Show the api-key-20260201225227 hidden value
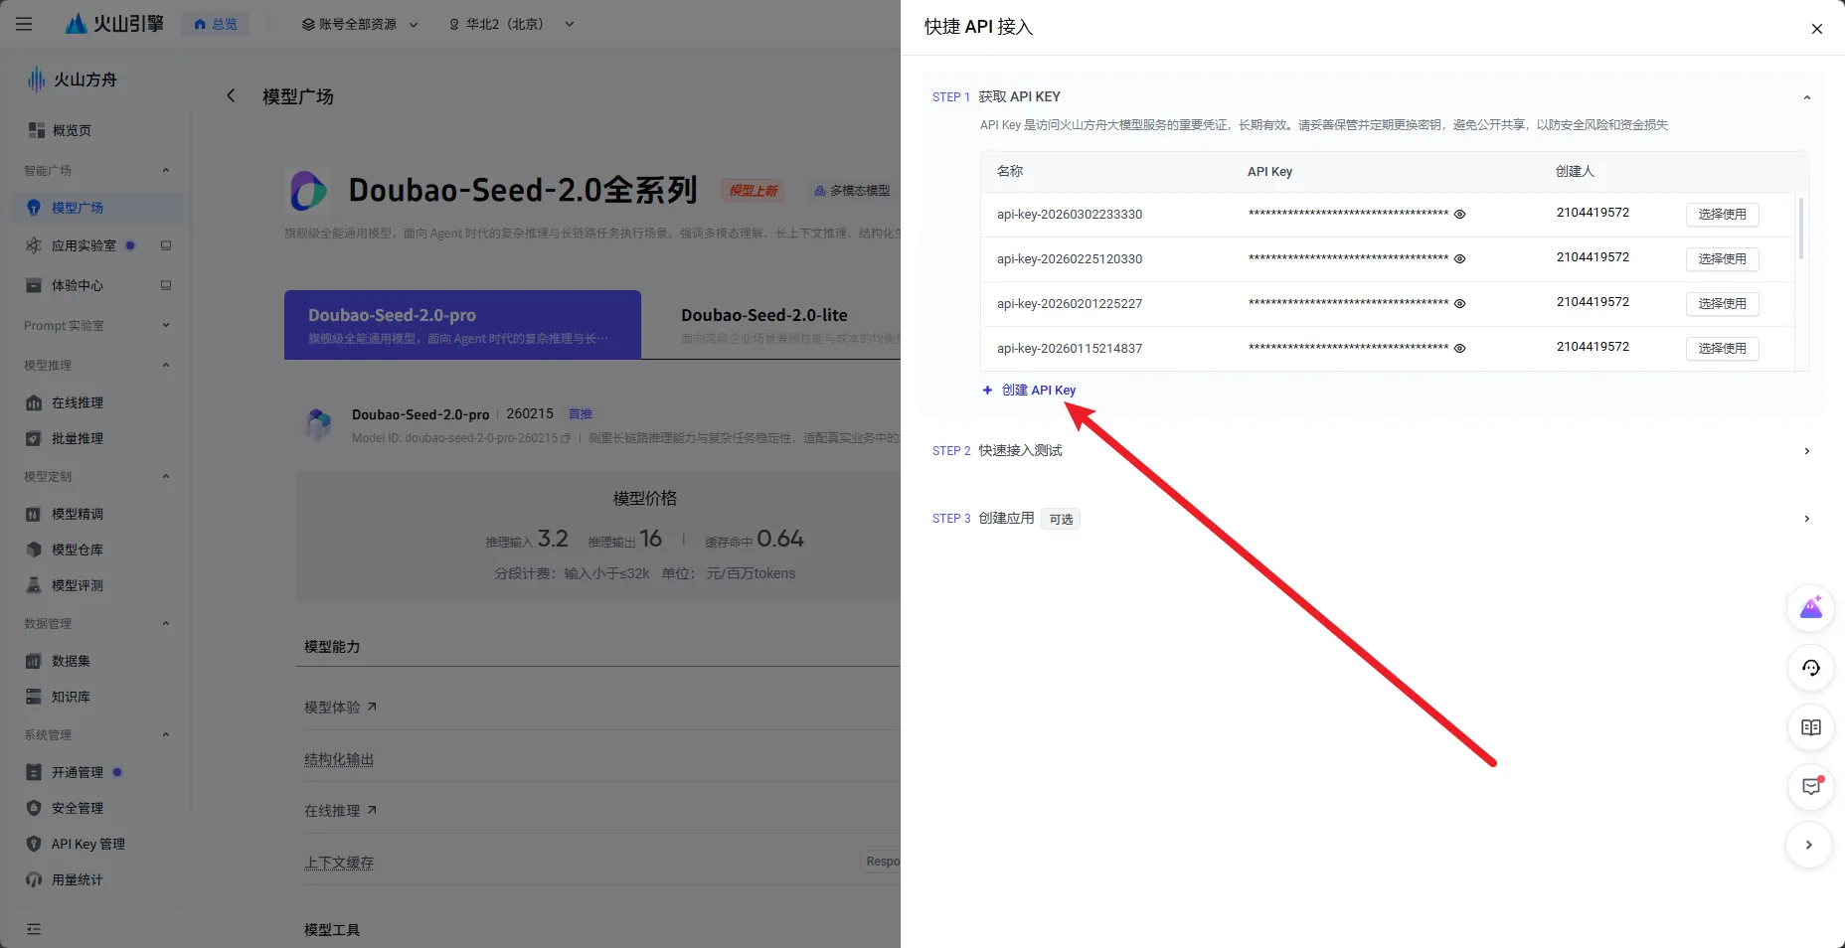This screenshot has height=948, width=1845. pos(1459,303)
